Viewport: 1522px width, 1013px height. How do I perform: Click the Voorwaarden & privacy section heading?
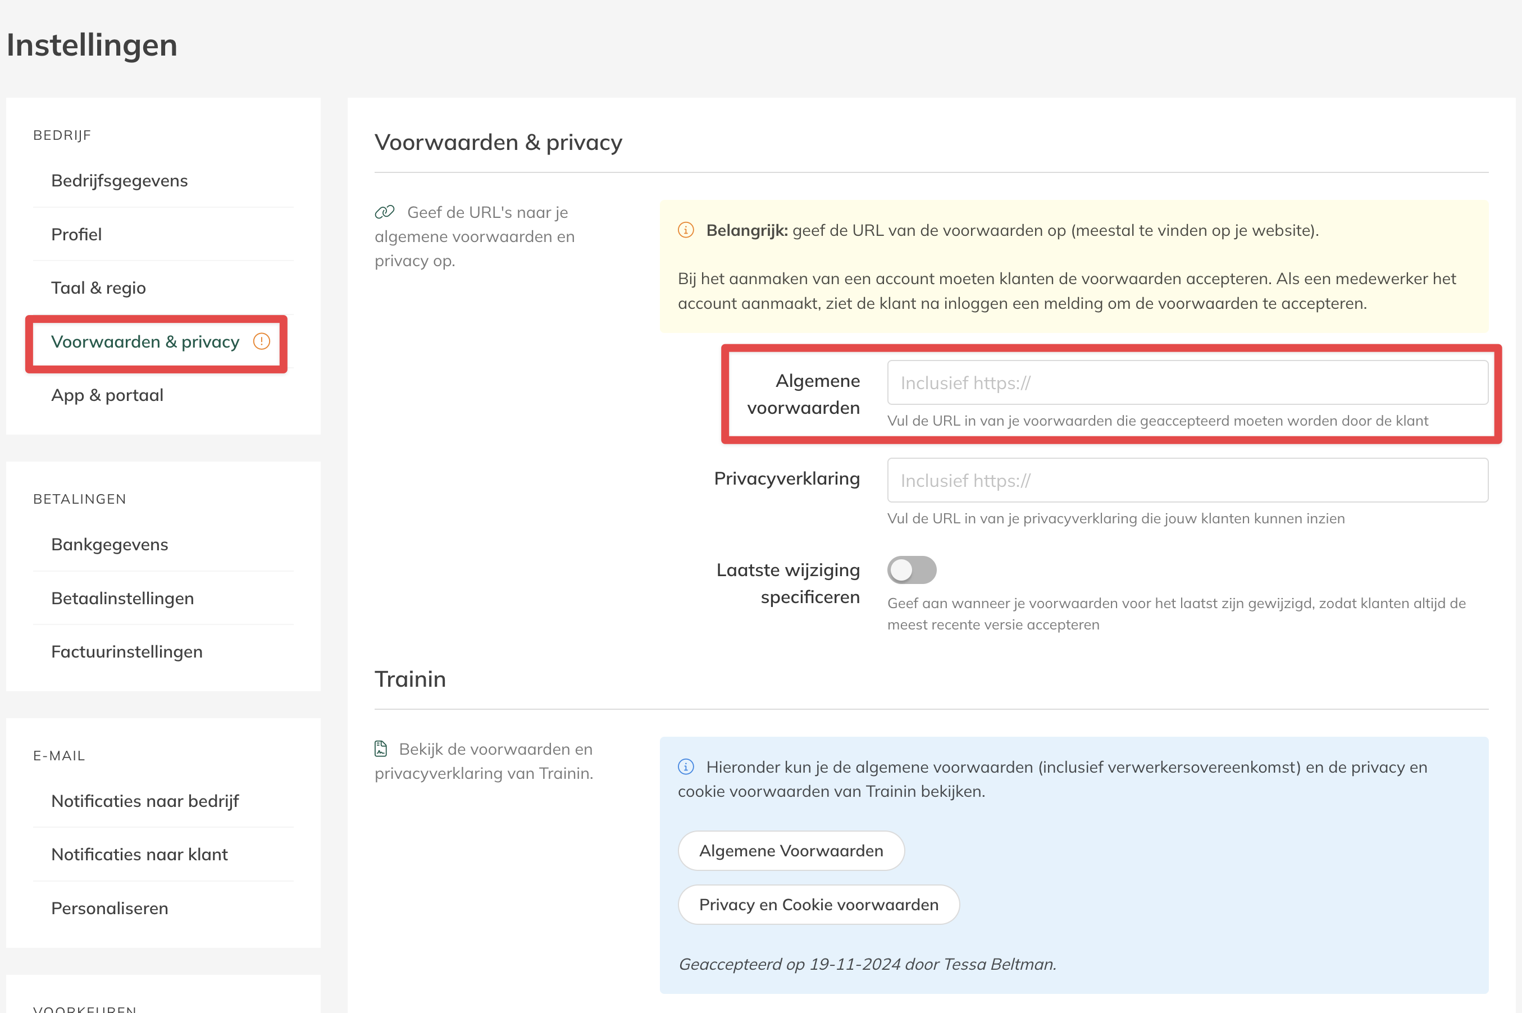tap(498, 142)
